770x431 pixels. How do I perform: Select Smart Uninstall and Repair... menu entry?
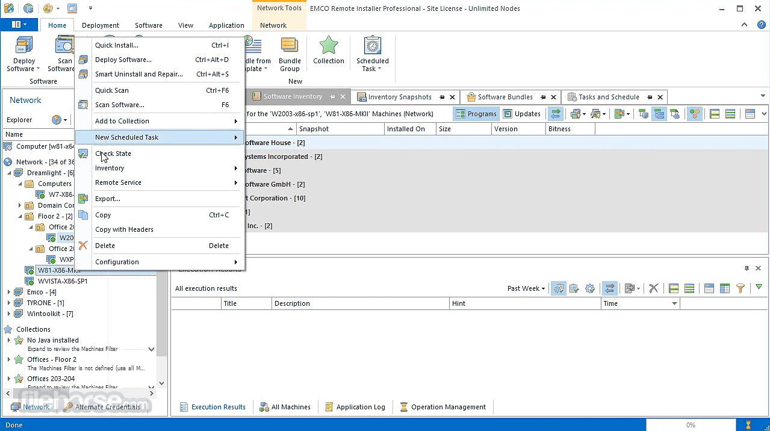[x=160, y=74]
